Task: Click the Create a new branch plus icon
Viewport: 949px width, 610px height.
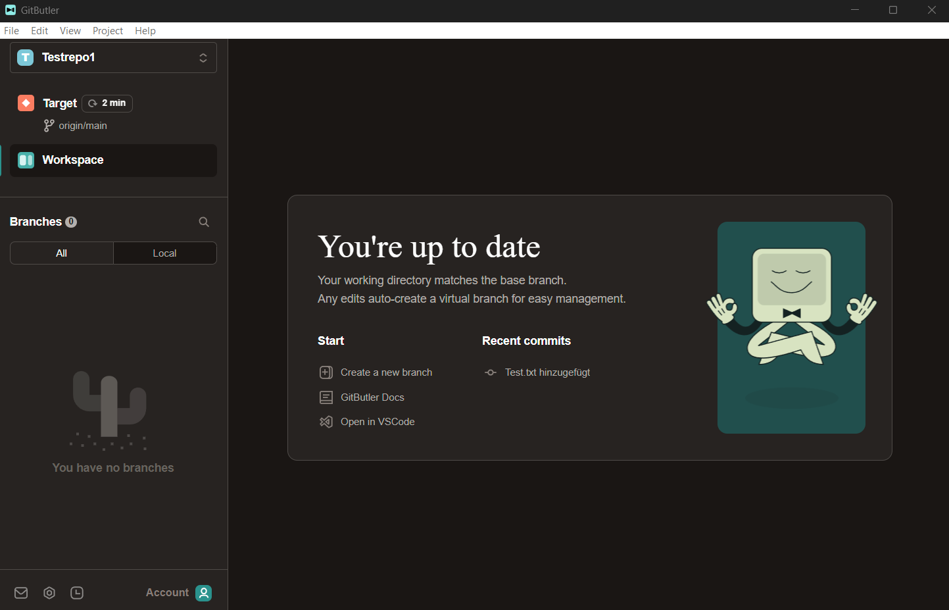Action: click(326, 372)
